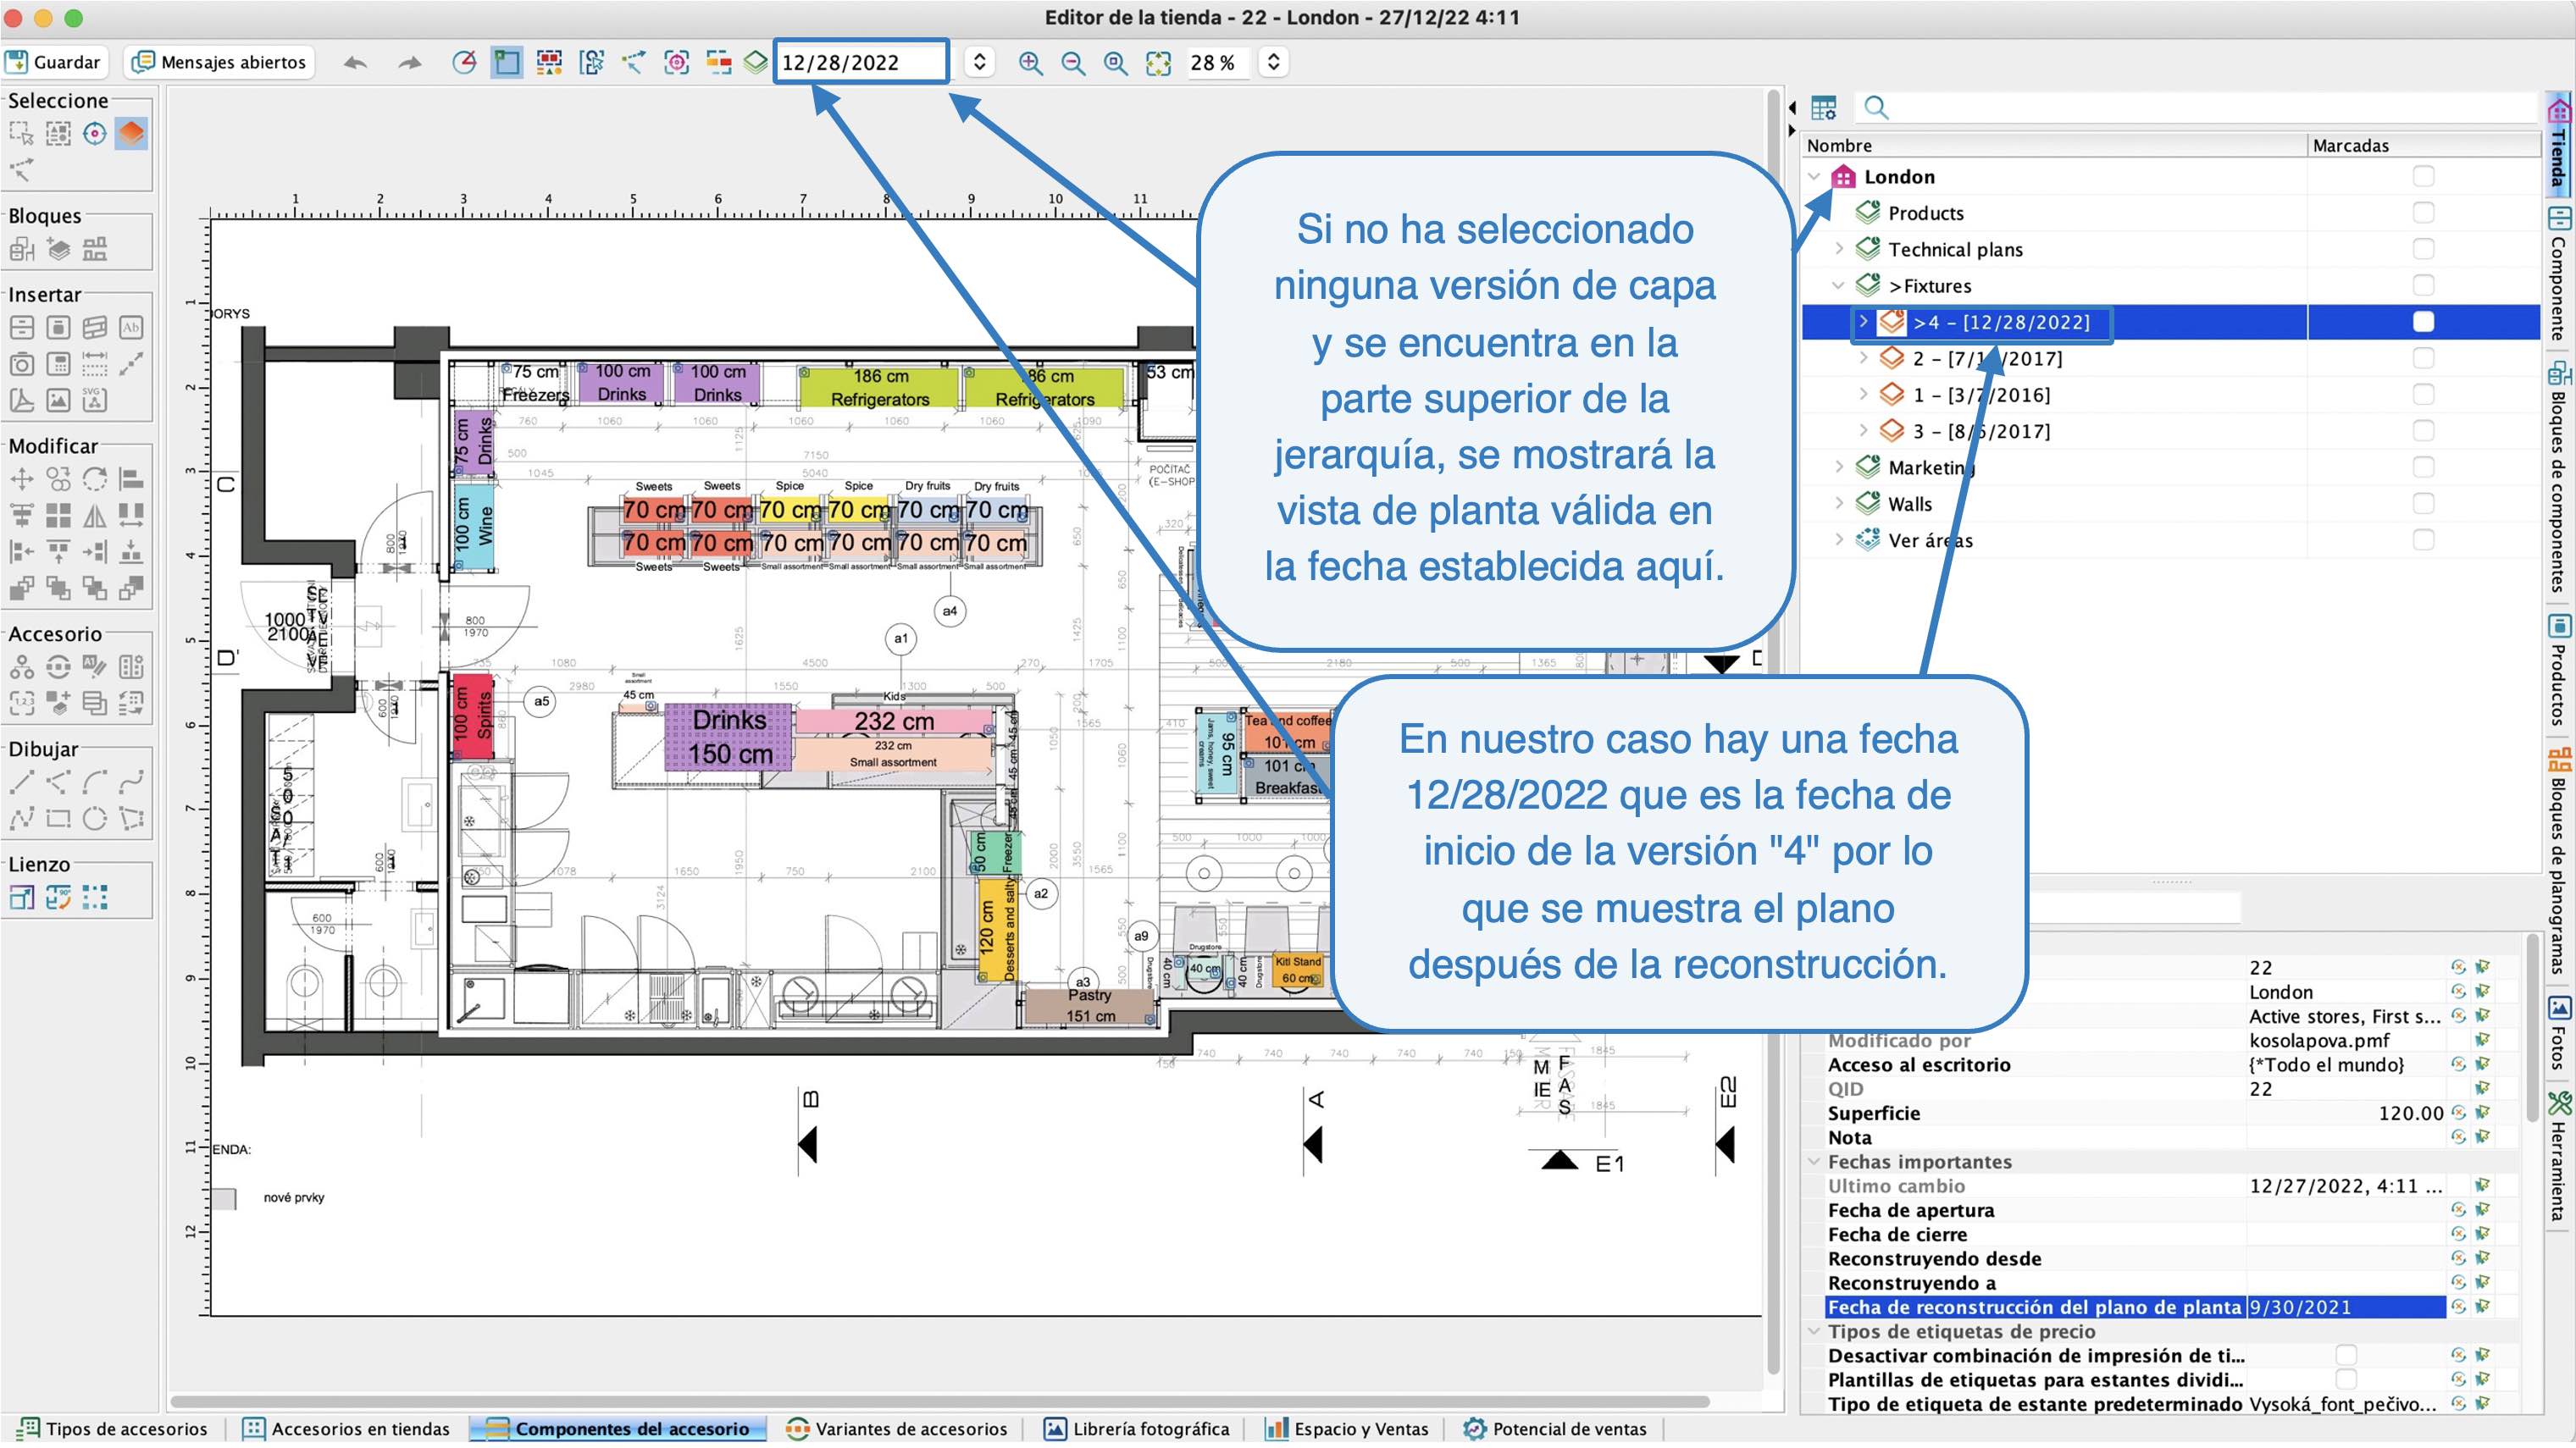Collapse Tipos de etiquetas de precio section
The height and width of the screenshot is (1448, 2576).
point(1814,1331)
